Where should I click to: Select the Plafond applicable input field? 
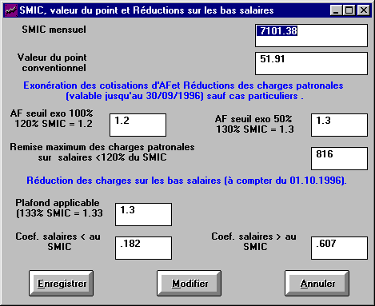coord(143,215)
